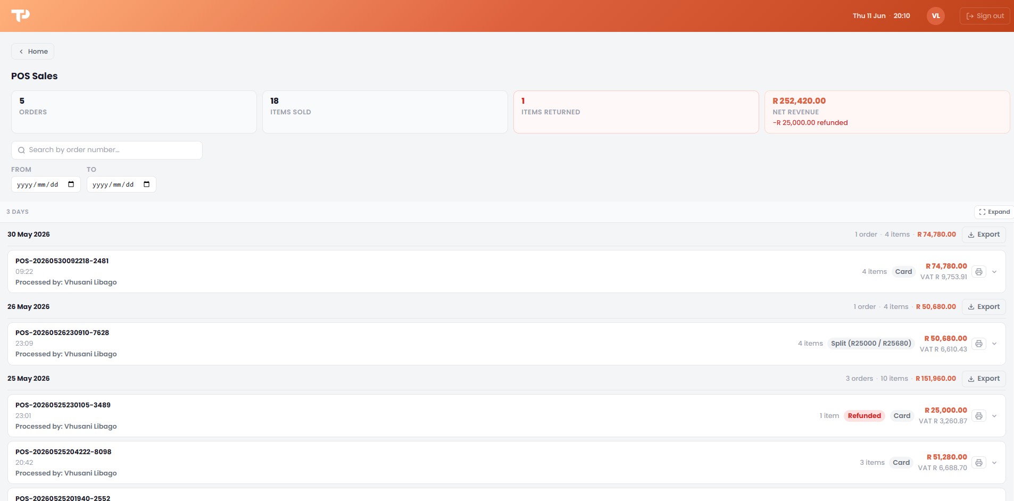Click order number POS-20260525204222-8098
This screenshot has height=501, width=1014.
point(63,452)
